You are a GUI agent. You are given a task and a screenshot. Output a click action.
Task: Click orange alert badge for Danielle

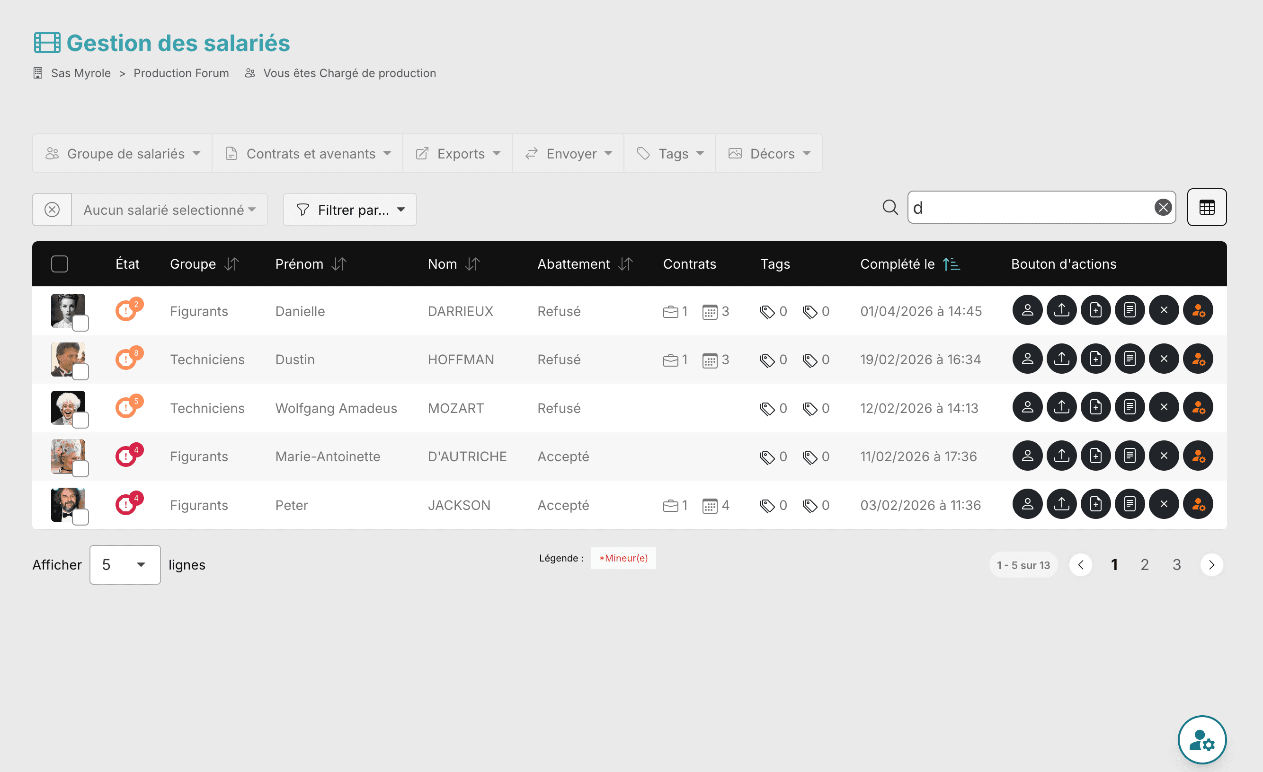(129, 309)
